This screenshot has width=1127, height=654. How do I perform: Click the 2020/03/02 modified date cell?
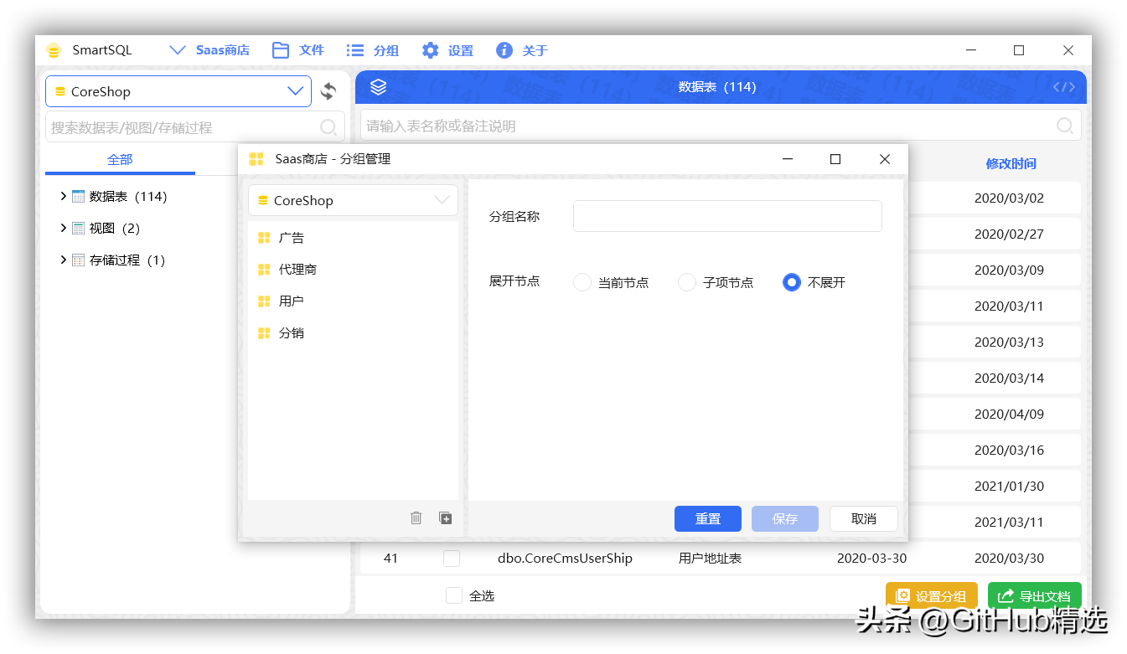(x=1009, y=198)
